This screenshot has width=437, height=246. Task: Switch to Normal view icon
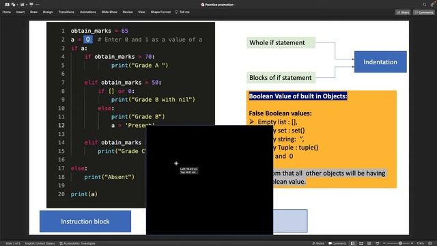click(353, 243)
